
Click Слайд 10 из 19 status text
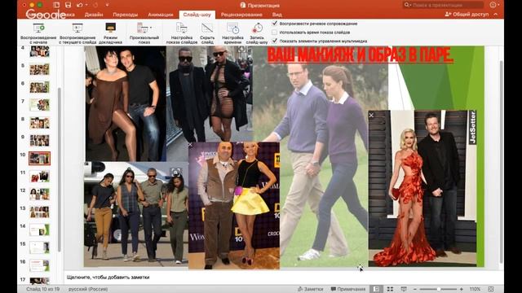42,289
